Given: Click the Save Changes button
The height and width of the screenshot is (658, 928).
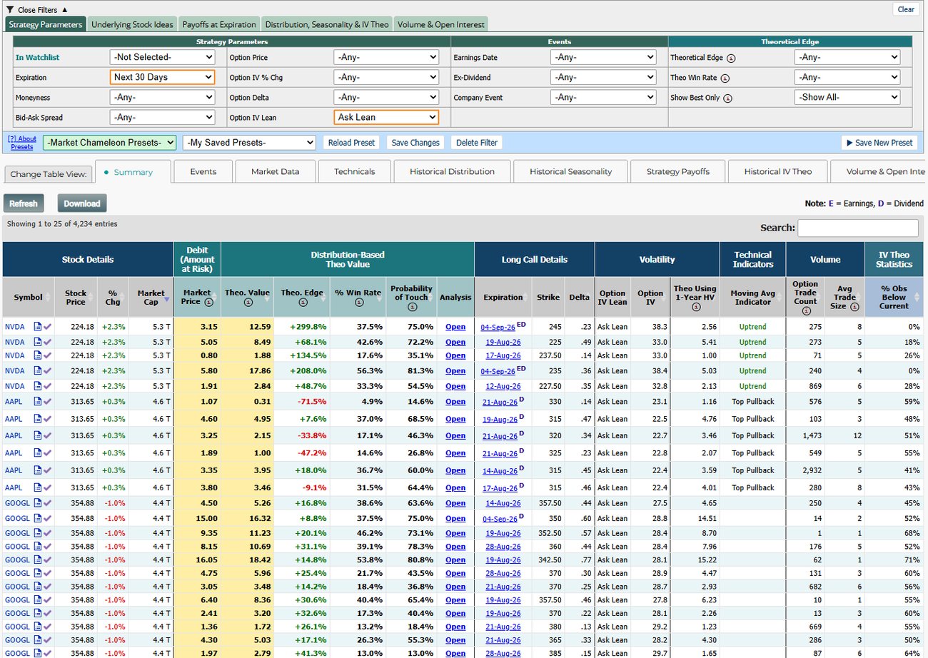Looking at the screenshot, I should (x=415, y=143).
